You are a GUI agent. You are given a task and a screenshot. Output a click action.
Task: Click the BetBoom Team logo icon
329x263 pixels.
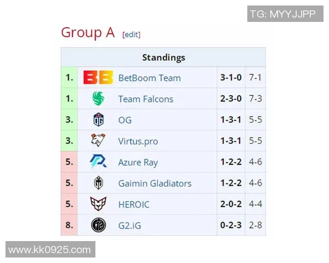(98, 78)
